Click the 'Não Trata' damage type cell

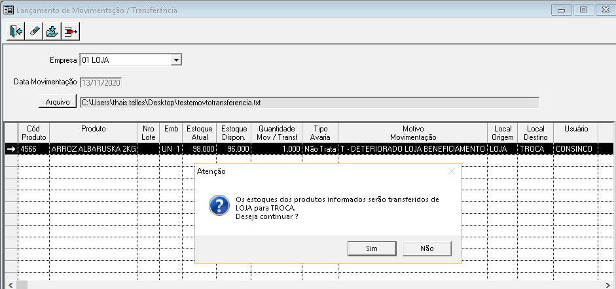(x=321, y=149)
